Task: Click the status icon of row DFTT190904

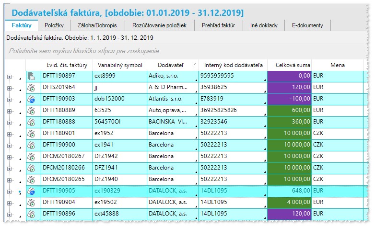Action: point(31,203)
